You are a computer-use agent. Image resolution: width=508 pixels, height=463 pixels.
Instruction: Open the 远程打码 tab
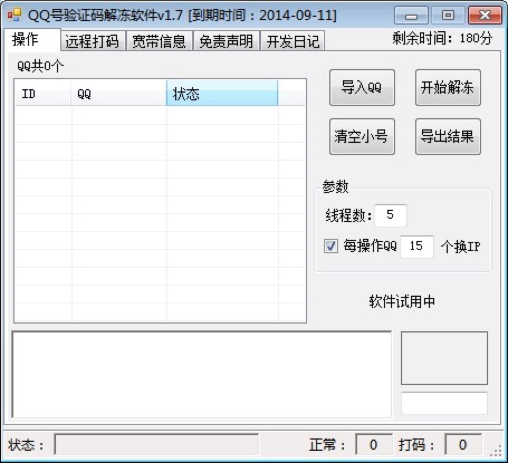pyautogui.click(x=93, y=41)
